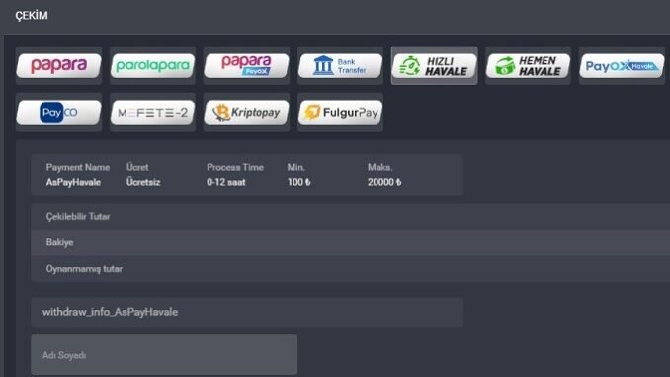This screenshot has height=377, width=670.
Task: Click the AsPayHavale payment name text
Action: point(73,182)
